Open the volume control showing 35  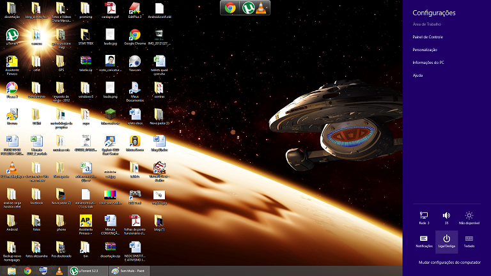pyautogui.click(x=446, y=218)
